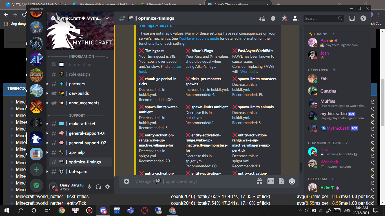Open User Settings gear
Image resolution: width=385 pixels, height=216 pixels.
(x=107, y=187)
